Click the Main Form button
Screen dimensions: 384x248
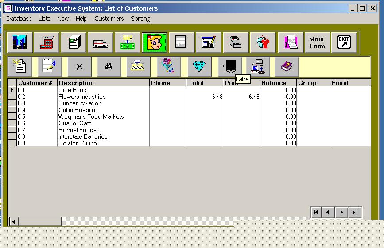317,43
